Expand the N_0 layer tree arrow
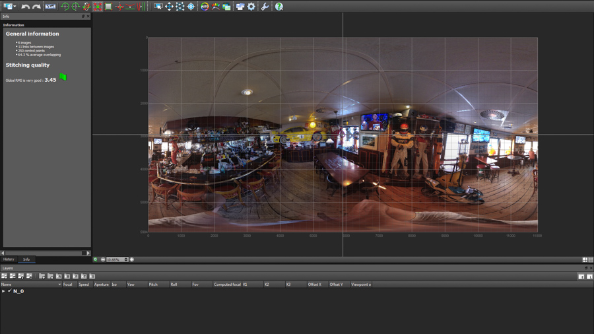 (3, 291)
